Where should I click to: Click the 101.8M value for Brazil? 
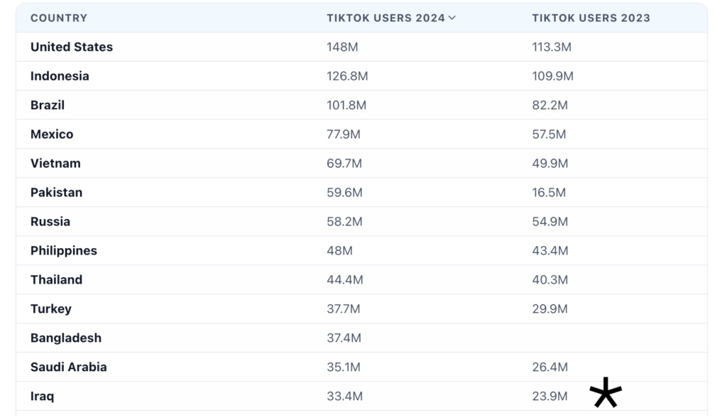(x=346, y=105)
